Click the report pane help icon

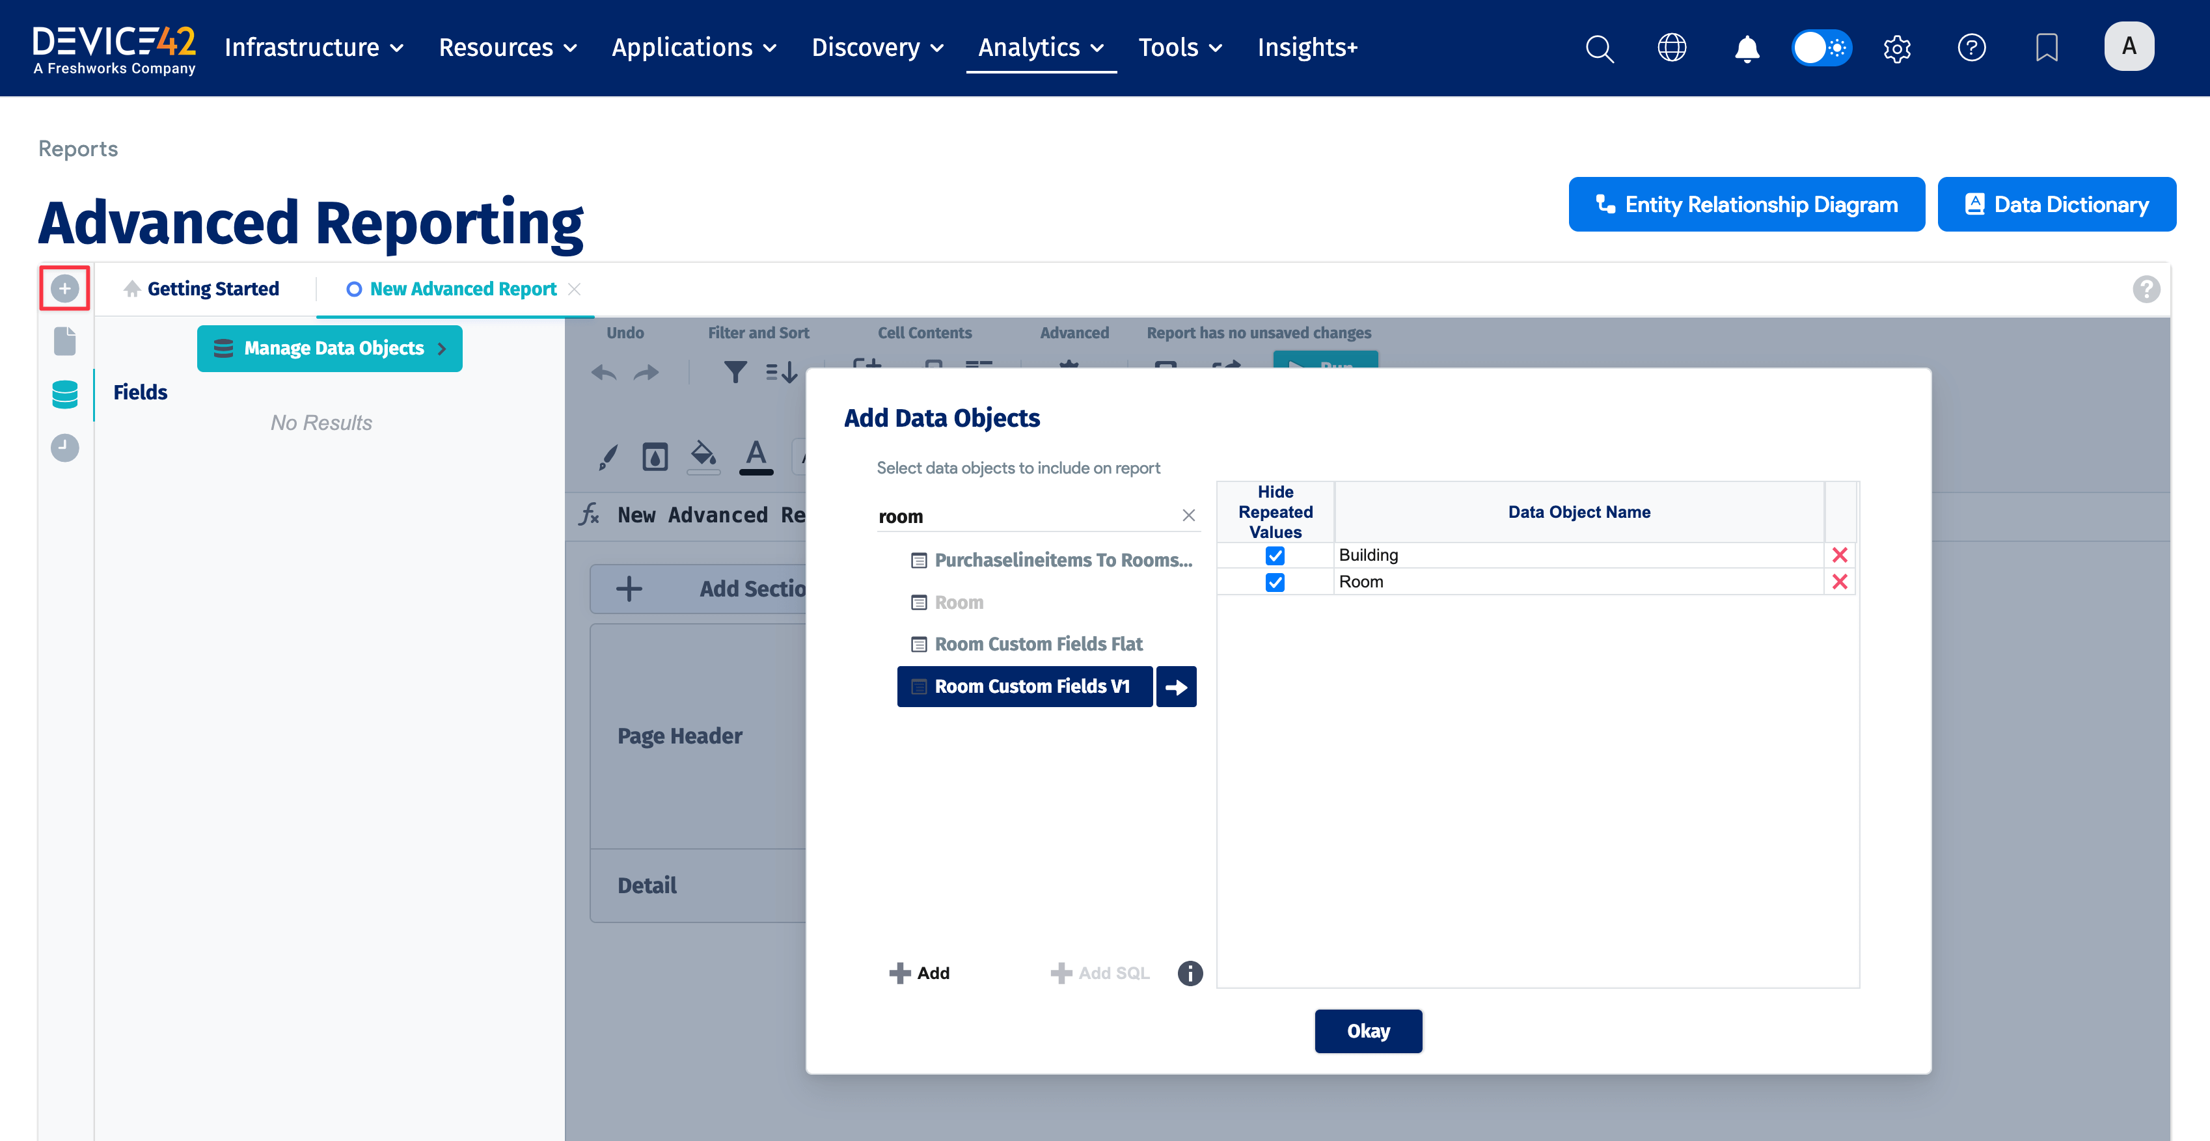pyautogui.click(x=2146, y=289)
